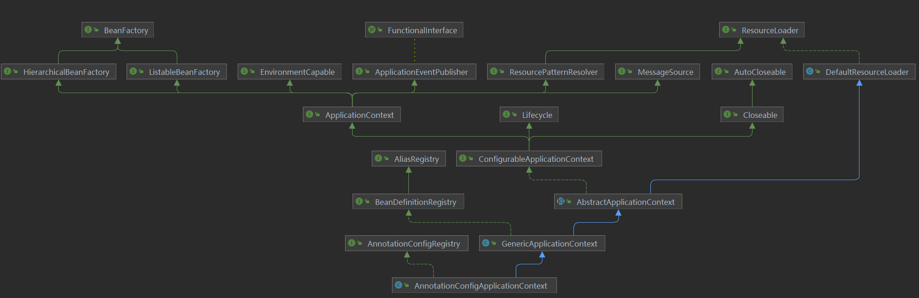Click the interface icon beside AliasRegistry

click(378, 159)
